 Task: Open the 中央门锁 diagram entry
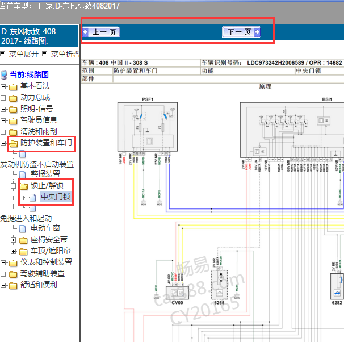56,197
